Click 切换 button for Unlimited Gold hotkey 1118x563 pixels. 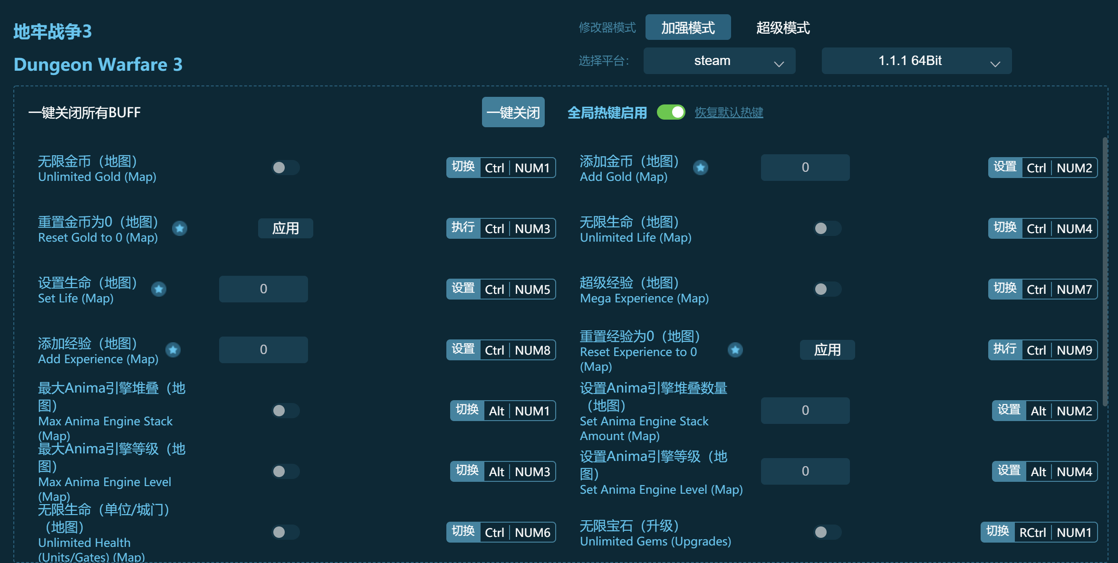point(463,168)
